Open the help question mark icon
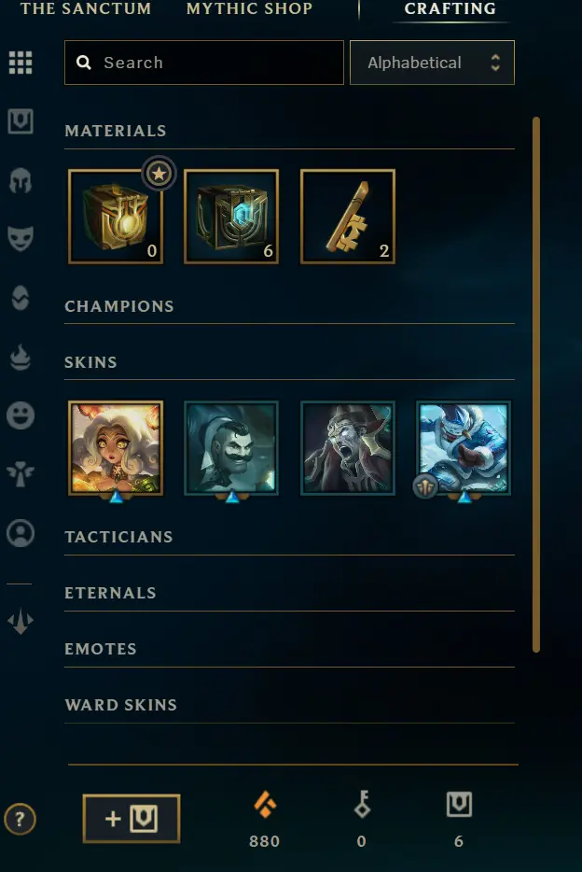This screenshot has height=872, width=582. (x=20, y=819)
